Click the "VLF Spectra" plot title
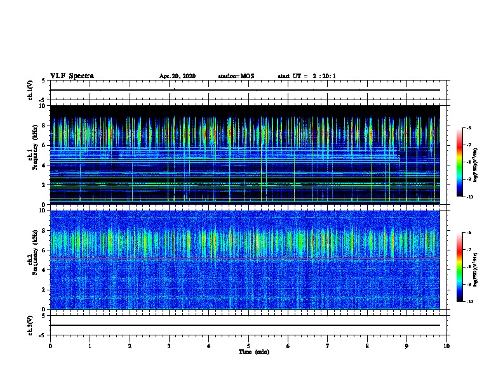This screenshot has width=503, height=388. coord(72,76)
